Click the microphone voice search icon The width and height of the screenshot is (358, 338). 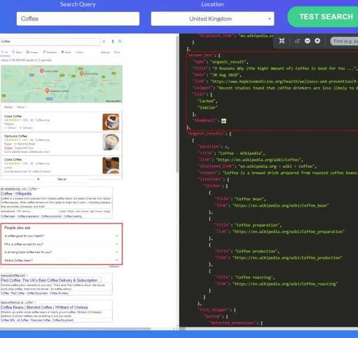(112, 42)
